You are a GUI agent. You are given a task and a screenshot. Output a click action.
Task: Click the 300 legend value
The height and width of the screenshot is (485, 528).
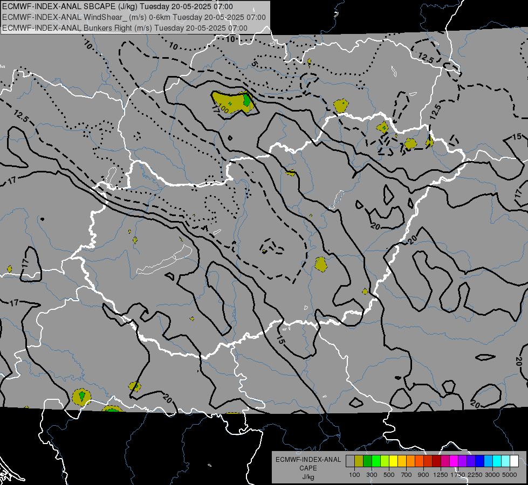tap(372, 475)
